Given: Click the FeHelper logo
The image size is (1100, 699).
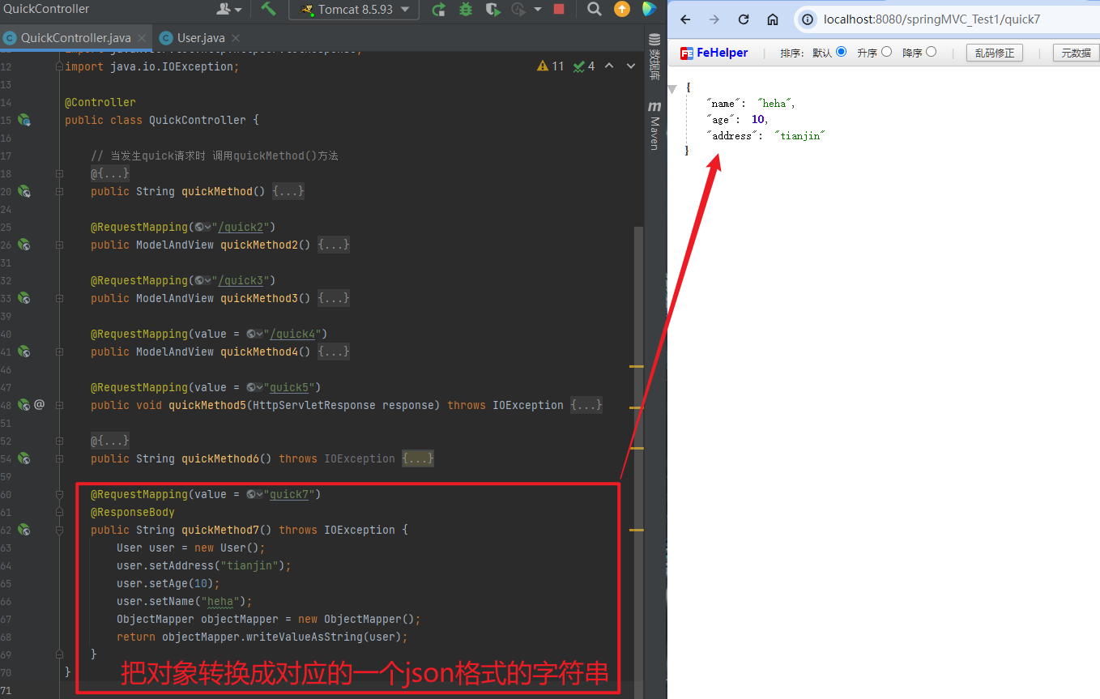Looking at the screenshot, I should (714, 53).
